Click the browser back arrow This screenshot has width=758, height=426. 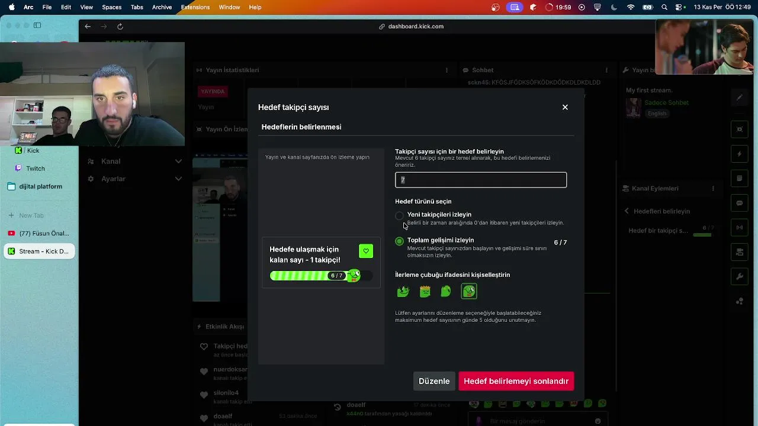(x=88, y=26)
